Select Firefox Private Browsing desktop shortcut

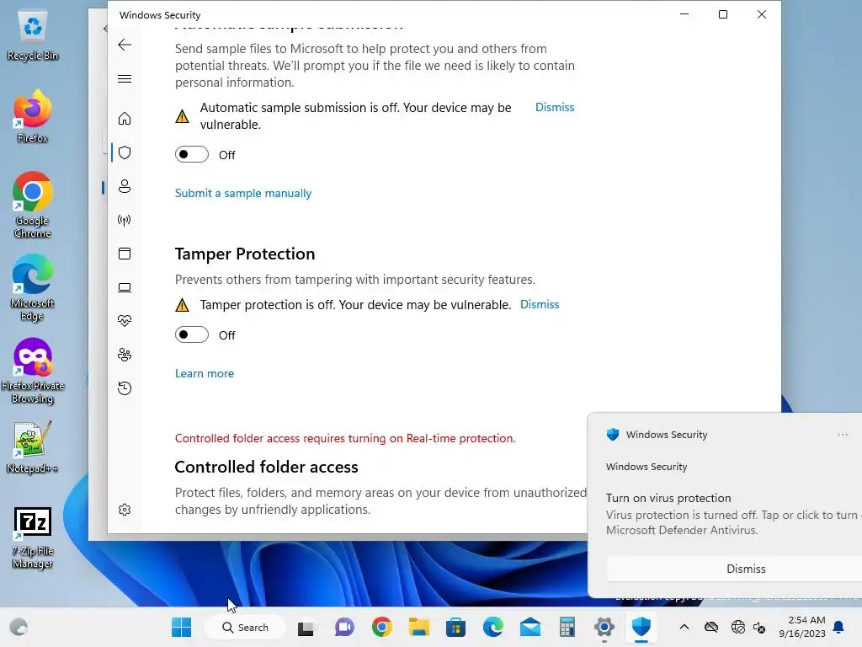(x=33, y=372)
